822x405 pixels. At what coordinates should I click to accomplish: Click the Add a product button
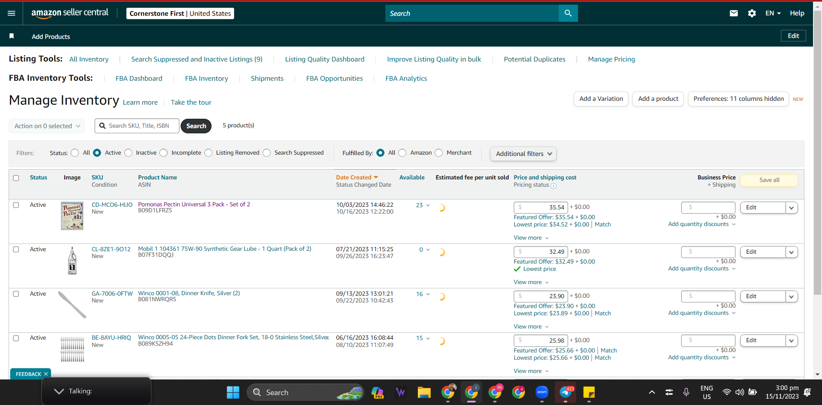tap(658, 99)
